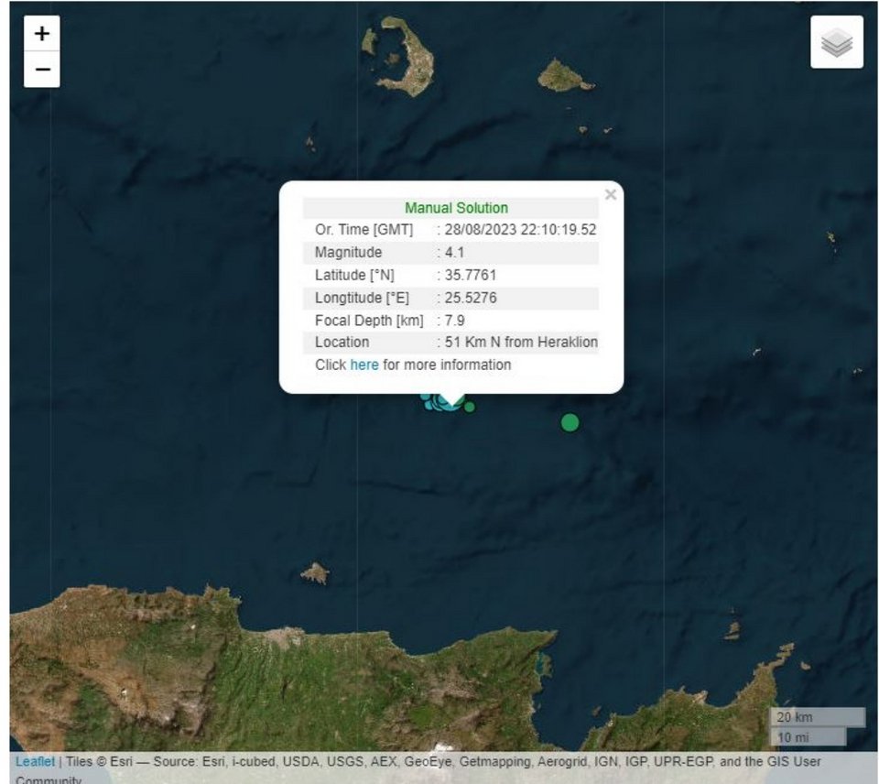
Task: Select the small green marker beside the blue cluster
Action: [470, 408]
